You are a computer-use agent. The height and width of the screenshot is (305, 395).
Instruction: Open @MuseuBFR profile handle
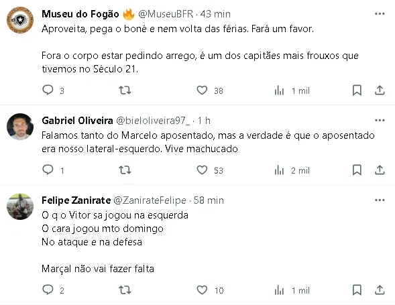click(166, 14)
